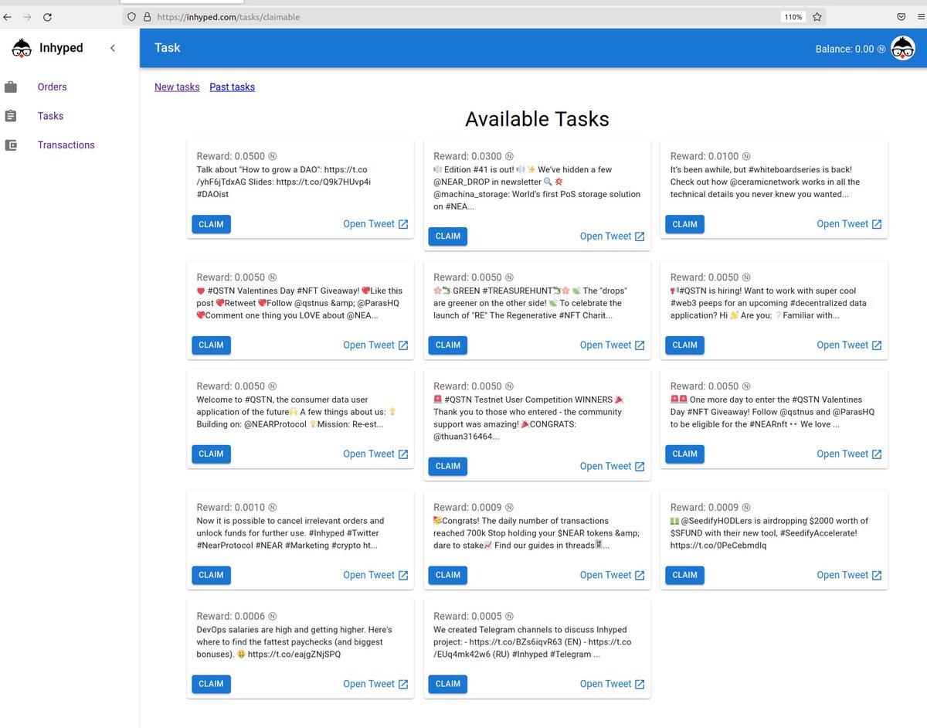Click external-link icon on DevOps salaries card
Image resolution: width=927 pixels, height=728 pixels.
[403, 684]
